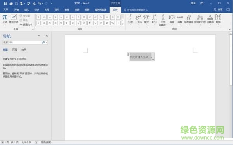233x145 pixels.
Task: Collapse the ribbon with the chevron arrow
Action: (x=230, y=30)
